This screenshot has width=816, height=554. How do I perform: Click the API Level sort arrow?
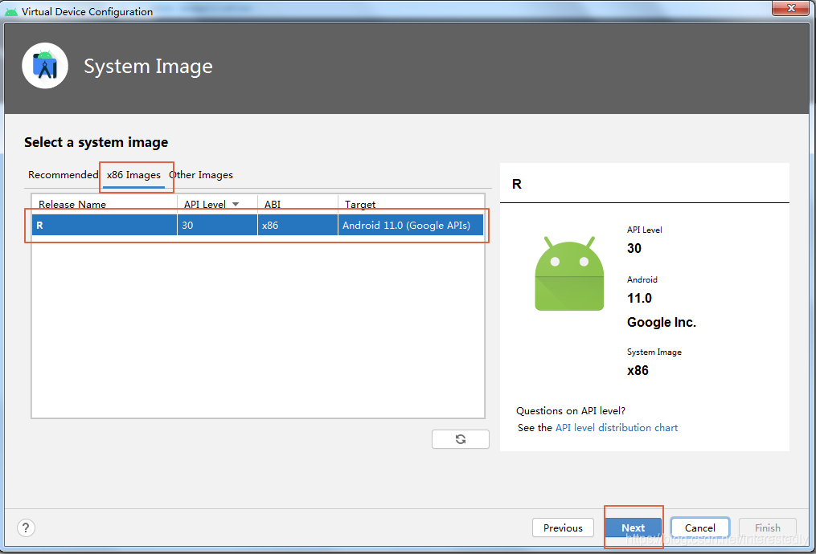pyautogui.click(x=236, y=204)
